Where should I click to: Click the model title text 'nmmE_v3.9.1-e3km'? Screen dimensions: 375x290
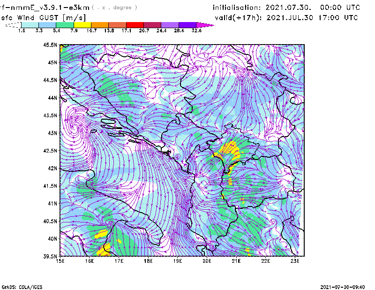(x=50, y=8)
